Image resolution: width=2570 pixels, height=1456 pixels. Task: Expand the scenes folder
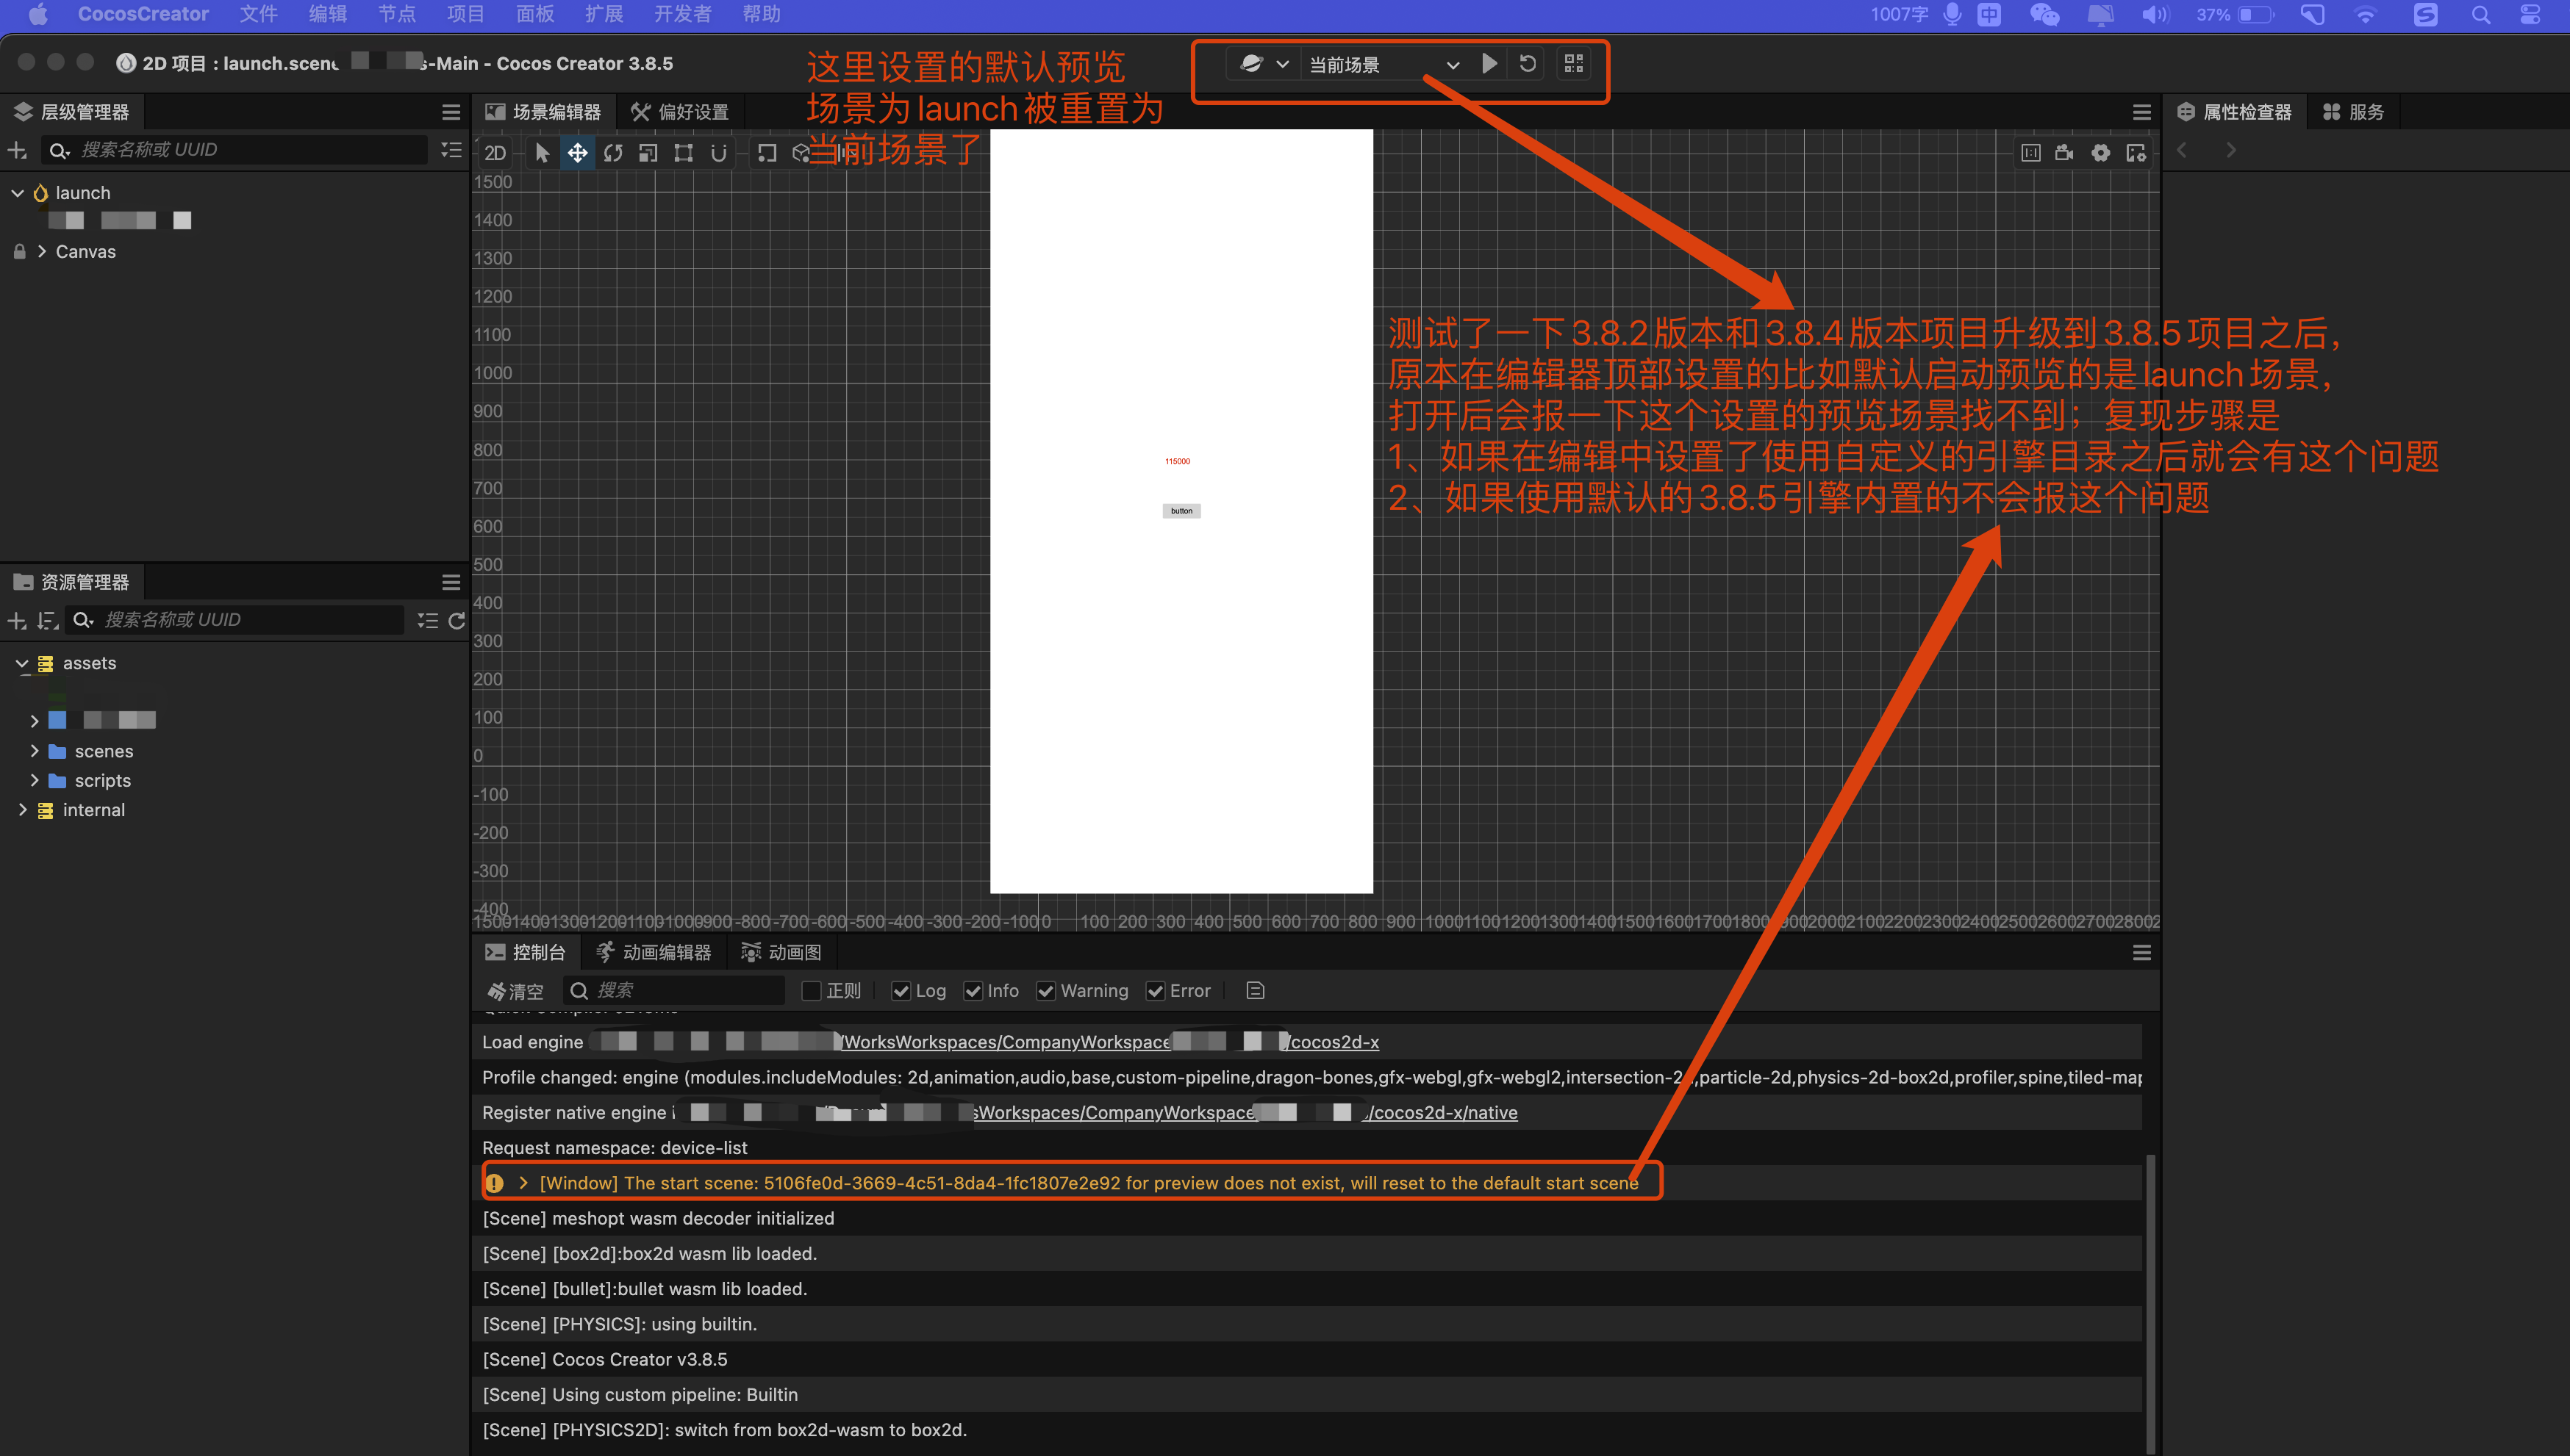coord(35,751)
